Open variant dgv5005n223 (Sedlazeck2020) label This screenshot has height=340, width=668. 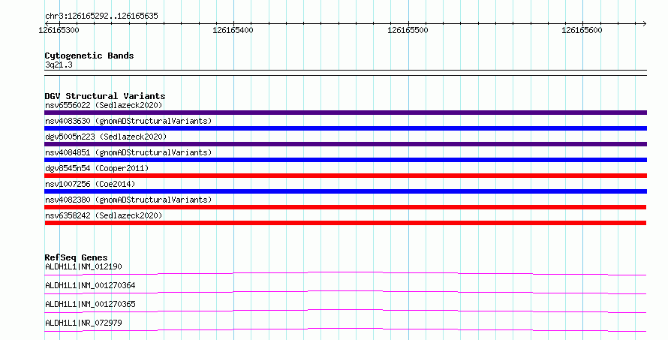pyautogui.click(x=106, y=137)
